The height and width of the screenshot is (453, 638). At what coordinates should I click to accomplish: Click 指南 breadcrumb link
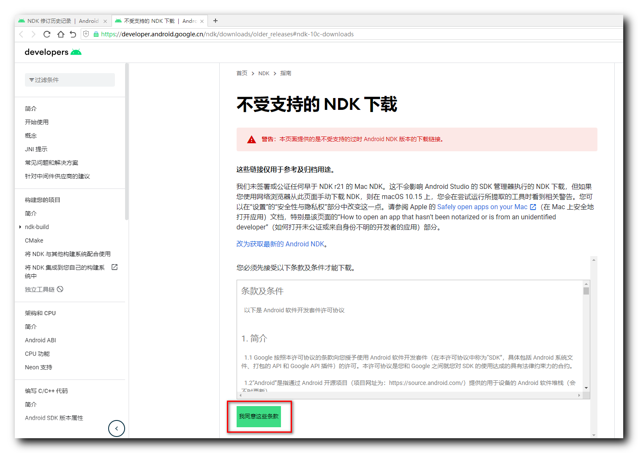coord(286,73)
